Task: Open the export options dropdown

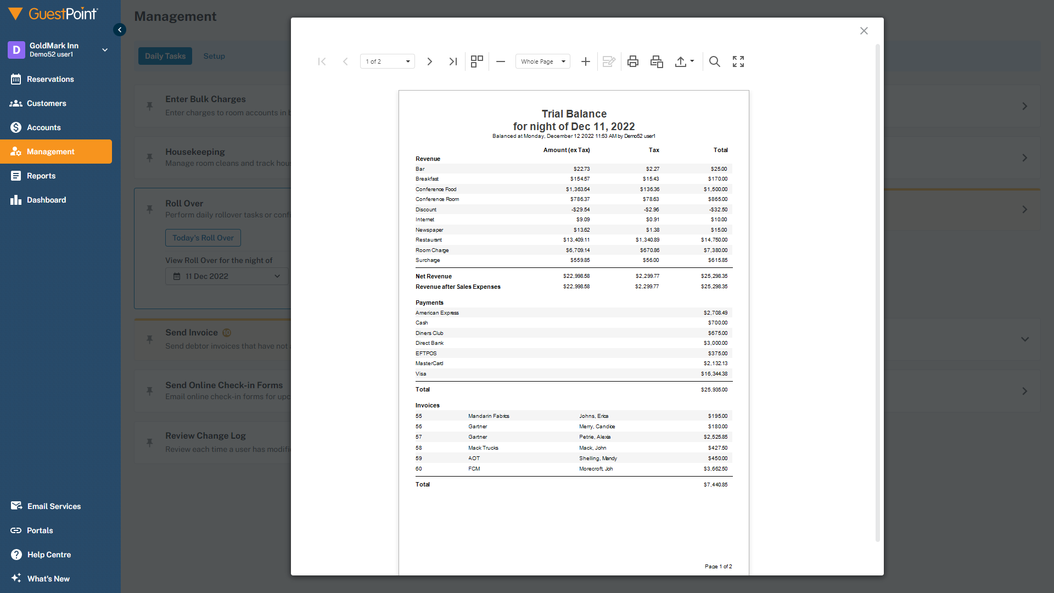Action: 685,61
